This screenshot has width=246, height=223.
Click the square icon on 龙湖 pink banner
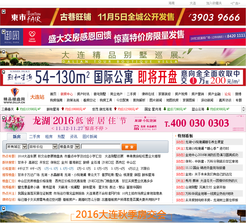(x=4, y=118)
